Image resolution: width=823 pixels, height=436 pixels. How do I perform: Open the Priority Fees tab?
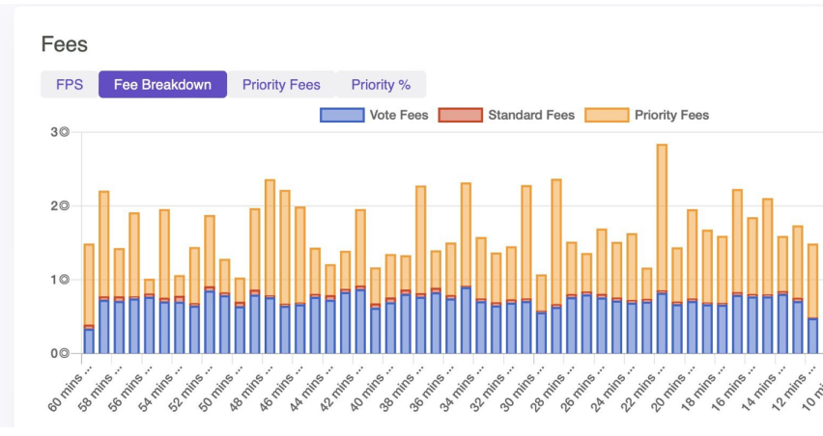pyautogui.click(x=281, y=85)
